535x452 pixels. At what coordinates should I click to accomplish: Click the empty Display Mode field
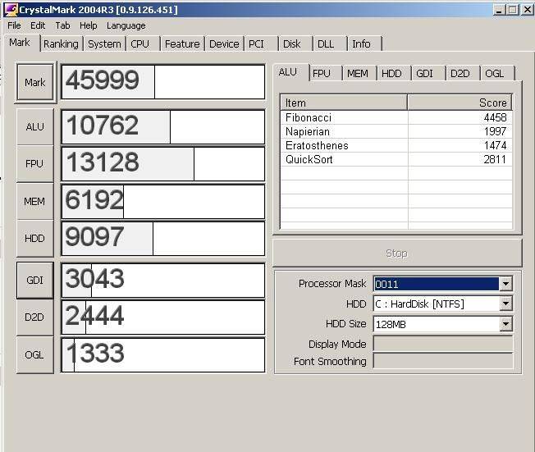pyautogui.click(x=443, y=344)
